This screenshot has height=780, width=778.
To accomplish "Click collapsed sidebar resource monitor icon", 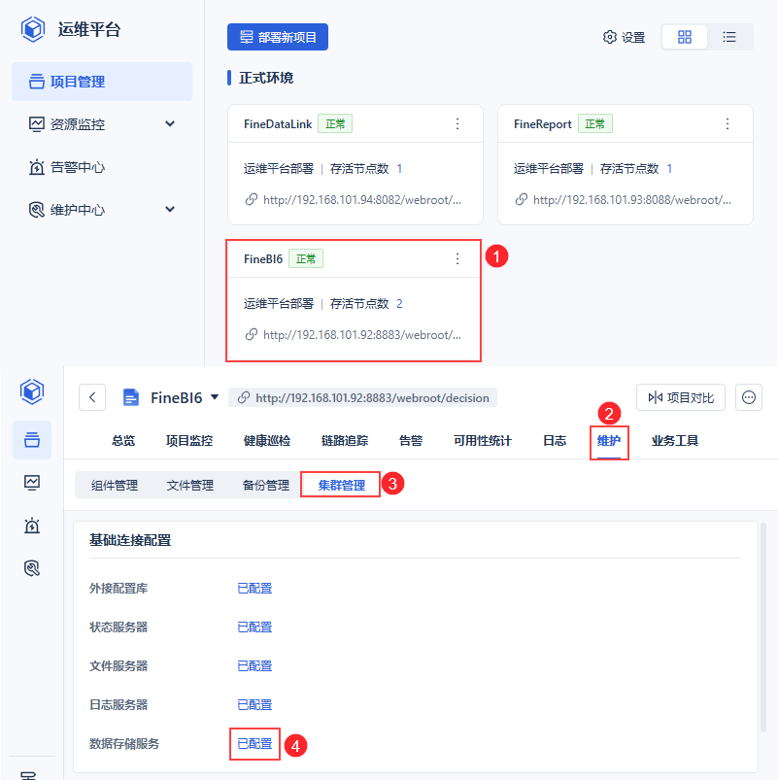I will click(x=32, y=483).
